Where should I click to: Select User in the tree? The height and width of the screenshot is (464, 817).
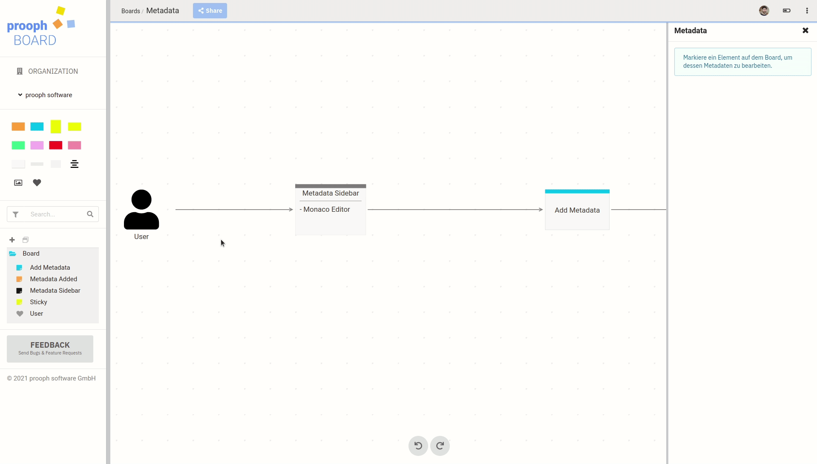click(36, 314)
